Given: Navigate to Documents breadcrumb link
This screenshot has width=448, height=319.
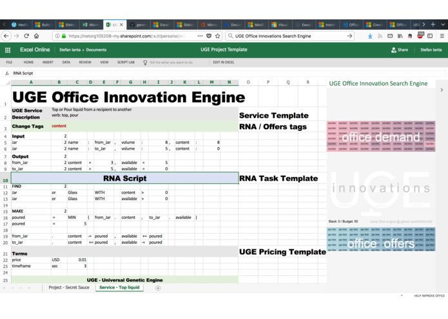Looking at the screenshot, I should coord(96,50).
